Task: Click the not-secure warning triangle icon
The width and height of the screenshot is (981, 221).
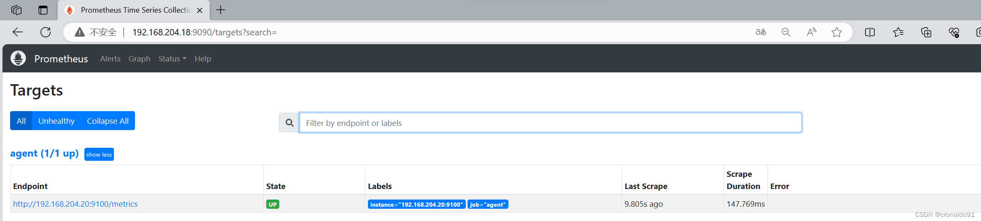Action: pyautogui.click(x=80, y=32)
